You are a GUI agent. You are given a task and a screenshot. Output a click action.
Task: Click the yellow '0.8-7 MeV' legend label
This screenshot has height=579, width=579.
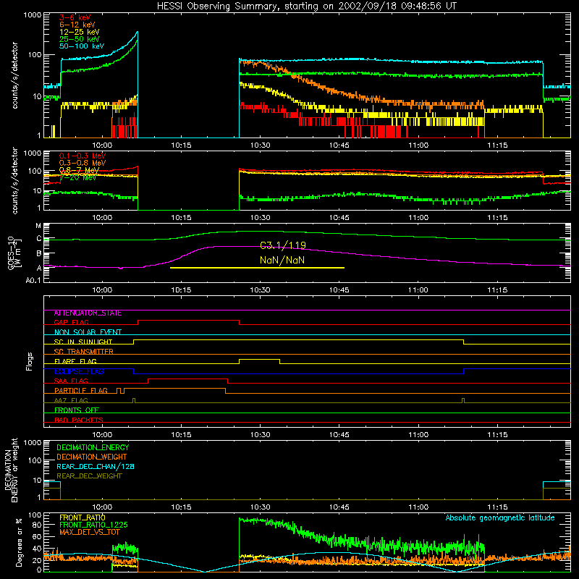pyautogui.click(x=79, y=170)
